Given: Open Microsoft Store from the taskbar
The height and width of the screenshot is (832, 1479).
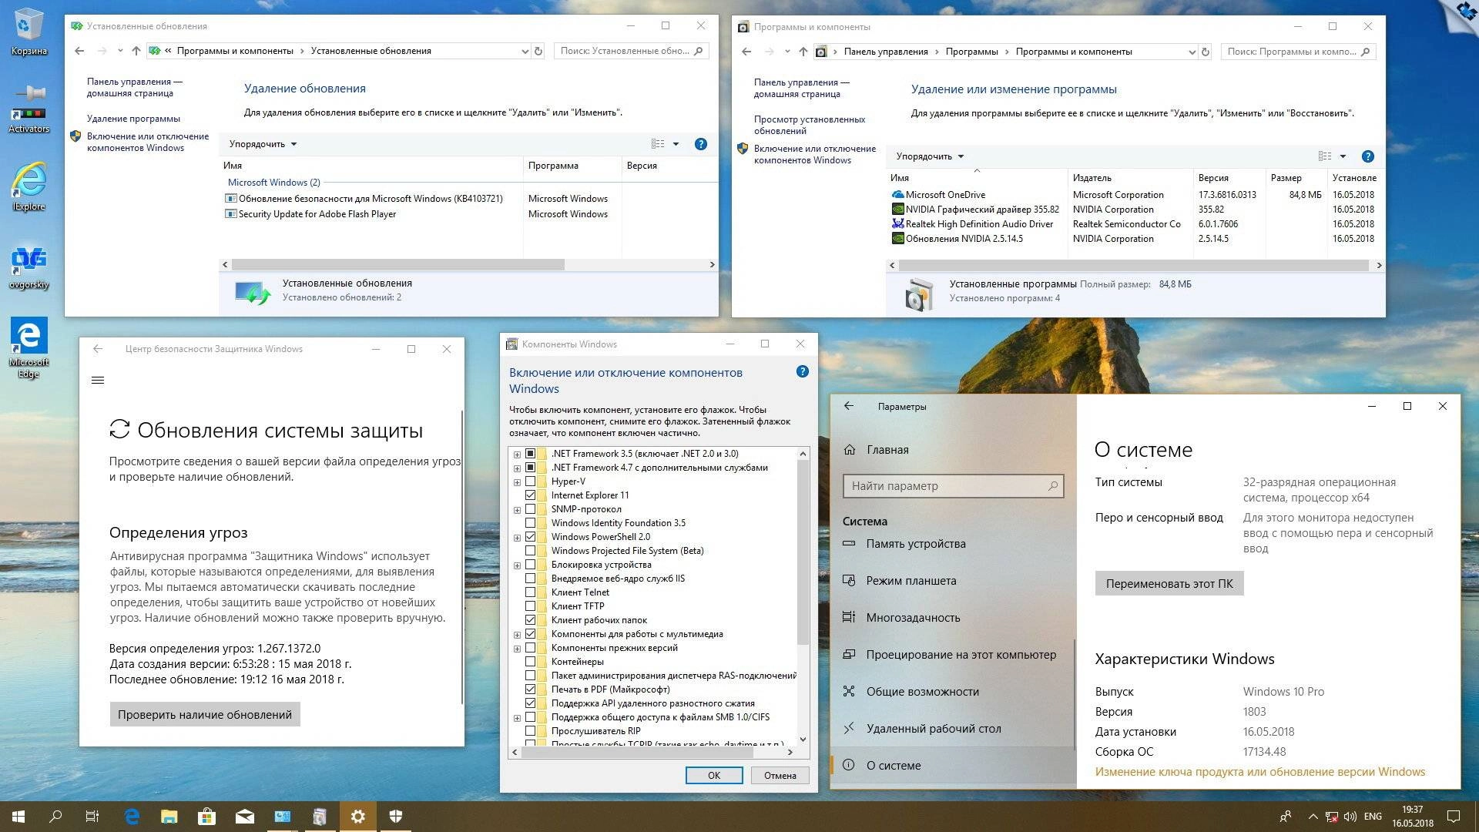Looking at the screenshot, I should tap(206, 817).
